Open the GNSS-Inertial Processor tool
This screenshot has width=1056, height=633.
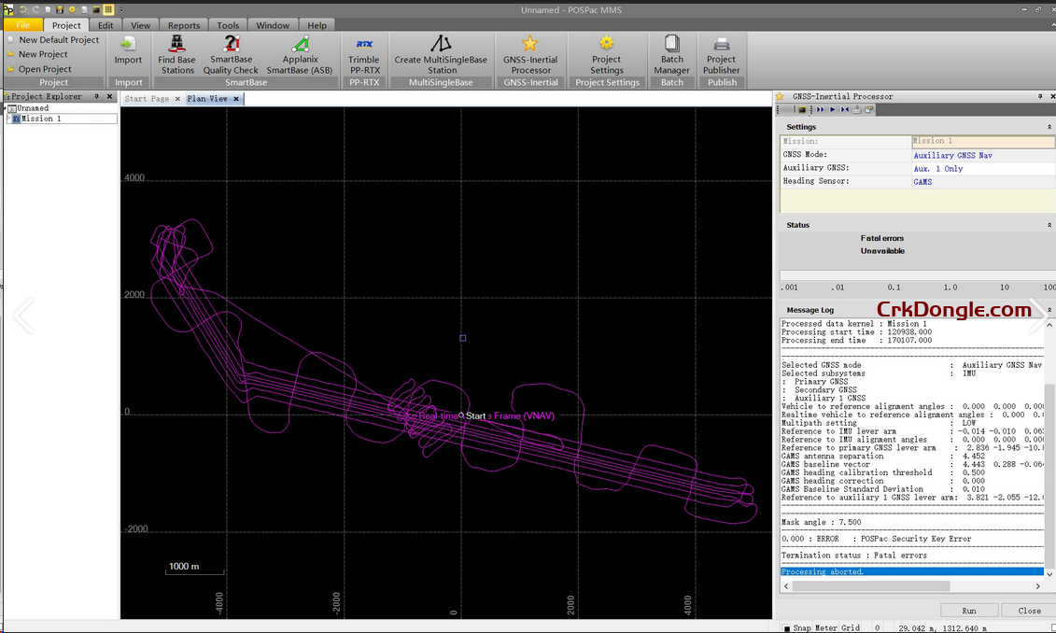(x=529, y=56)
